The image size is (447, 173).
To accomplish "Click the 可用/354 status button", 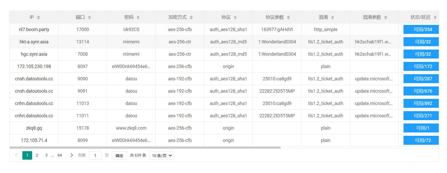I will point(421,30).
